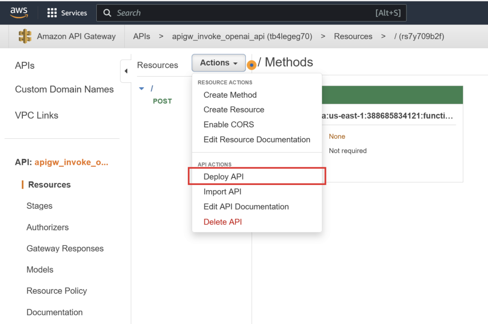The image size is (488, 324).
Task: Select the red Delete API entry
Action: [x=223, y=222]
